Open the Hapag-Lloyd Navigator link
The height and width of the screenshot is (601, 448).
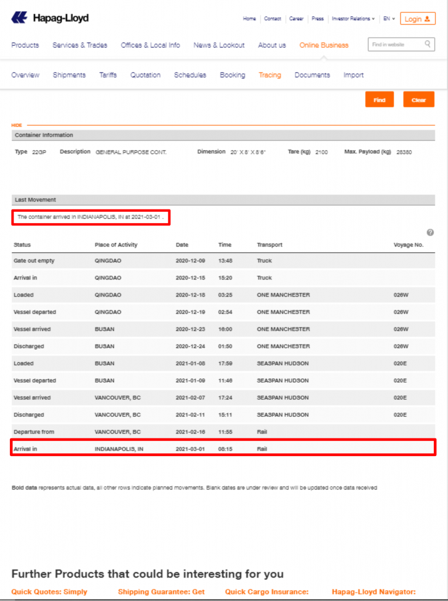click(374, 592)
